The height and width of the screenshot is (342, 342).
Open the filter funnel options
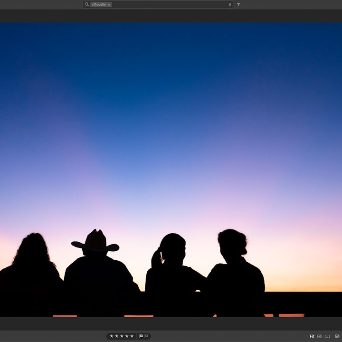[238, 4]
